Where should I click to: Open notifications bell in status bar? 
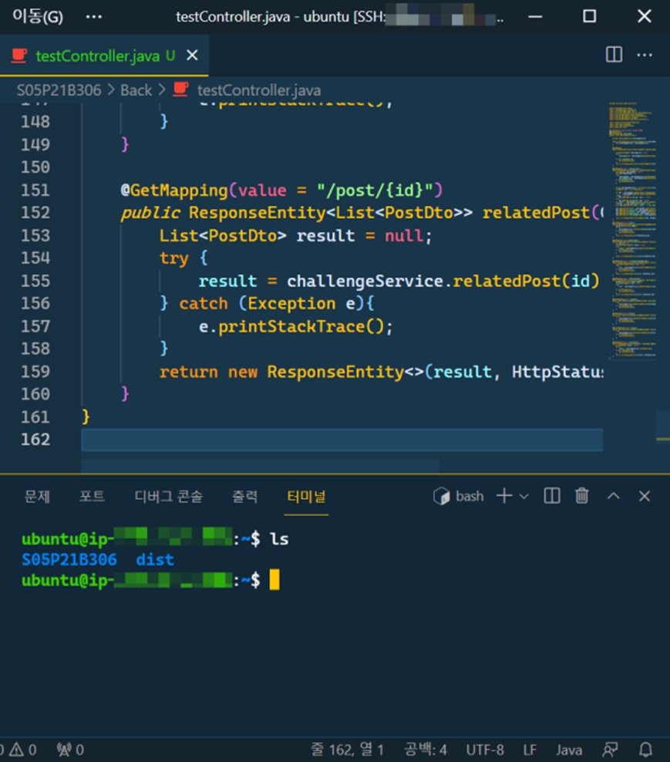pyautogui.click(x=646, y=749)
